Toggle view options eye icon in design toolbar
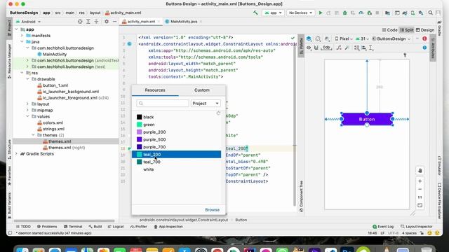This screenshot has height=252, width=449. pyautogui.click(x=309, y=48)
